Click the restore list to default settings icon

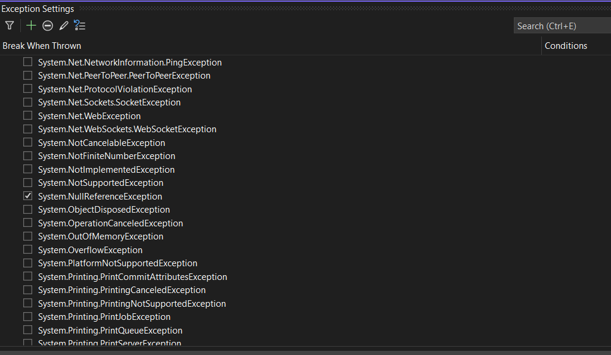80,26
